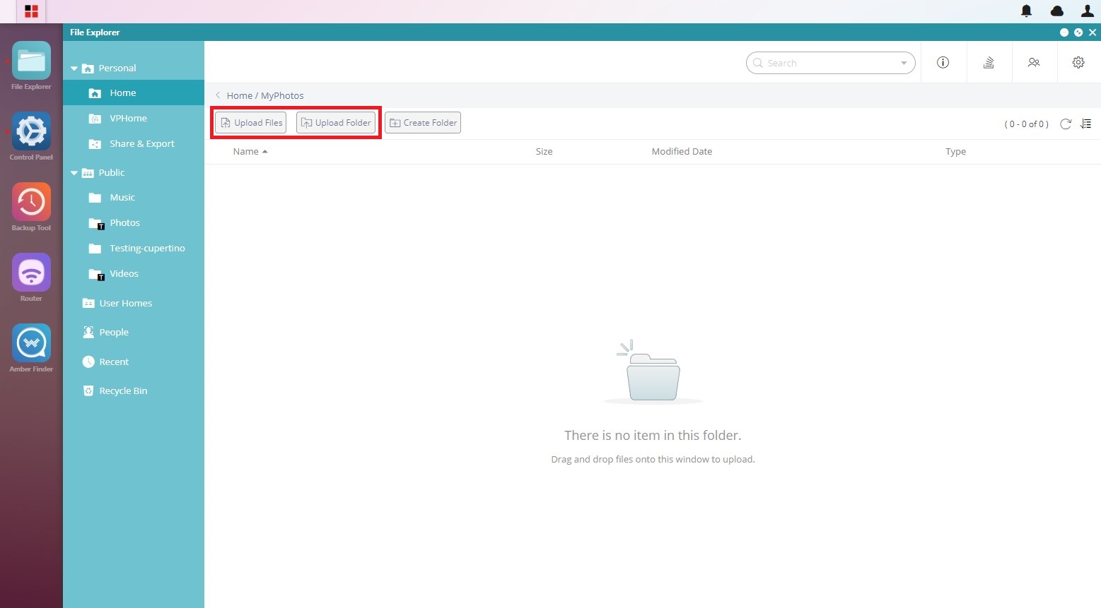Click the Upload Files button
Viewport: 1101px width, 608px height.
pyautogui.click(x=251, y=123)
